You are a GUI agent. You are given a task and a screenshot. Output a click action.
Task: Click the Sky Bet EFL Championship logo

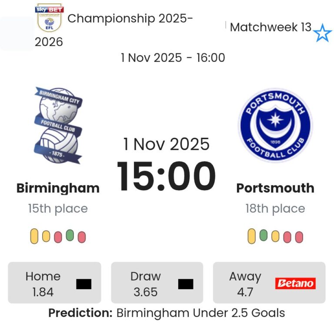pyautogui.click(x=49, y=18)
